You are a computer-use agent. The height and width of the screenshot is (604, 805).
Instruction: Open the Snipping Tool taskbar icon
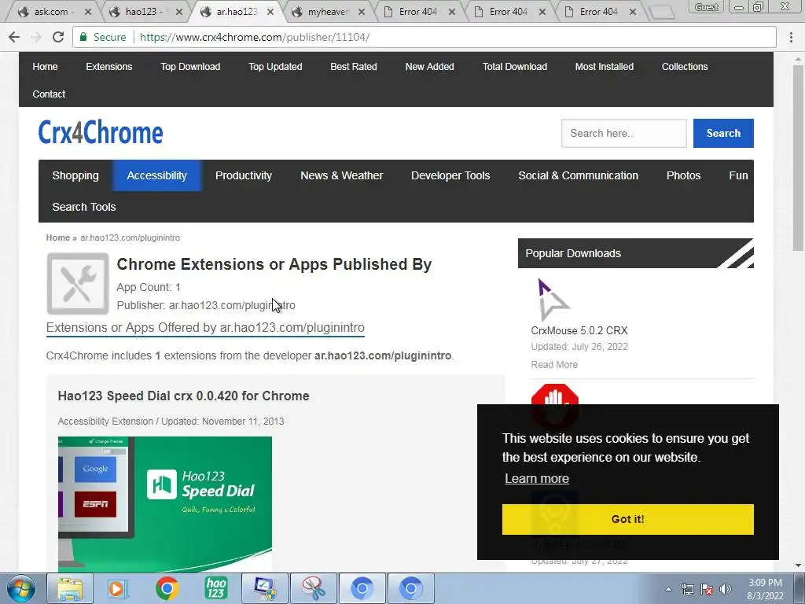[x=313, y=588]
